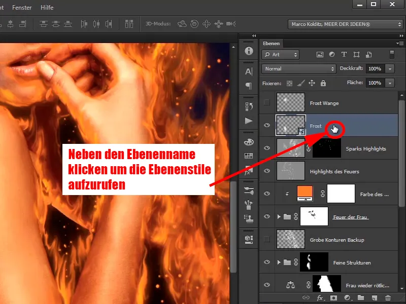This screenshot has height=304, width=406.
Task: Filter layers by type layers icon
Action: (344, 54)
